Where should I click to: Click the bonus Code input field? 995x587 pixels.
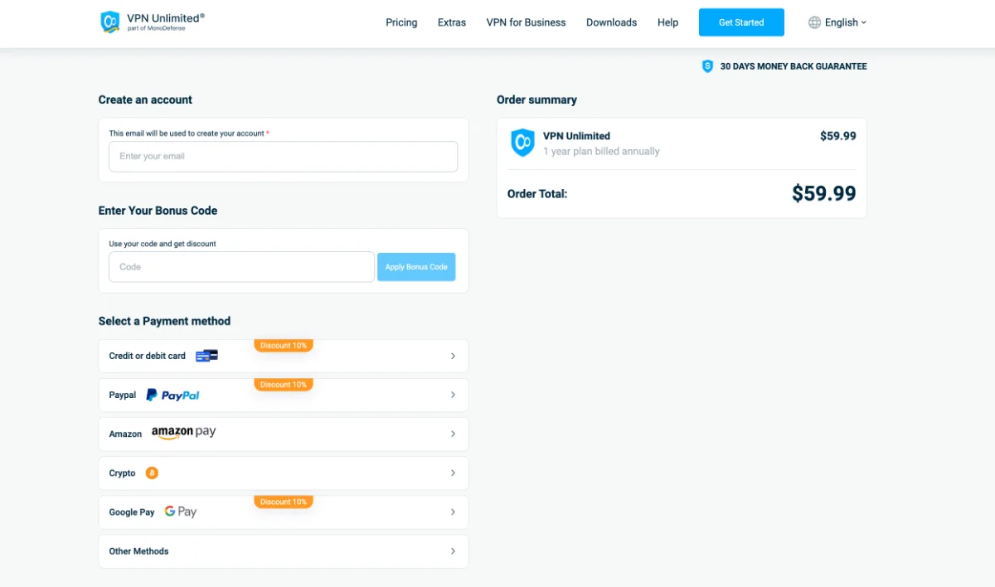[x=240, y=266]
